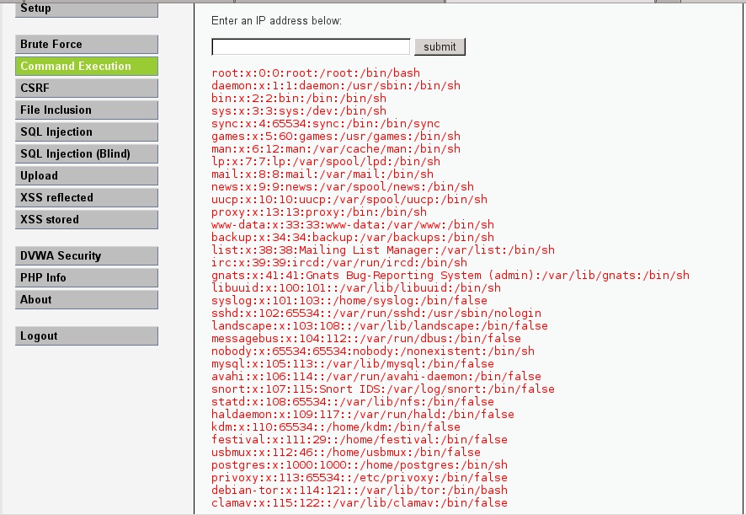
Task: Click the backup:x:34:34 output line
Action: pos(353,237)
